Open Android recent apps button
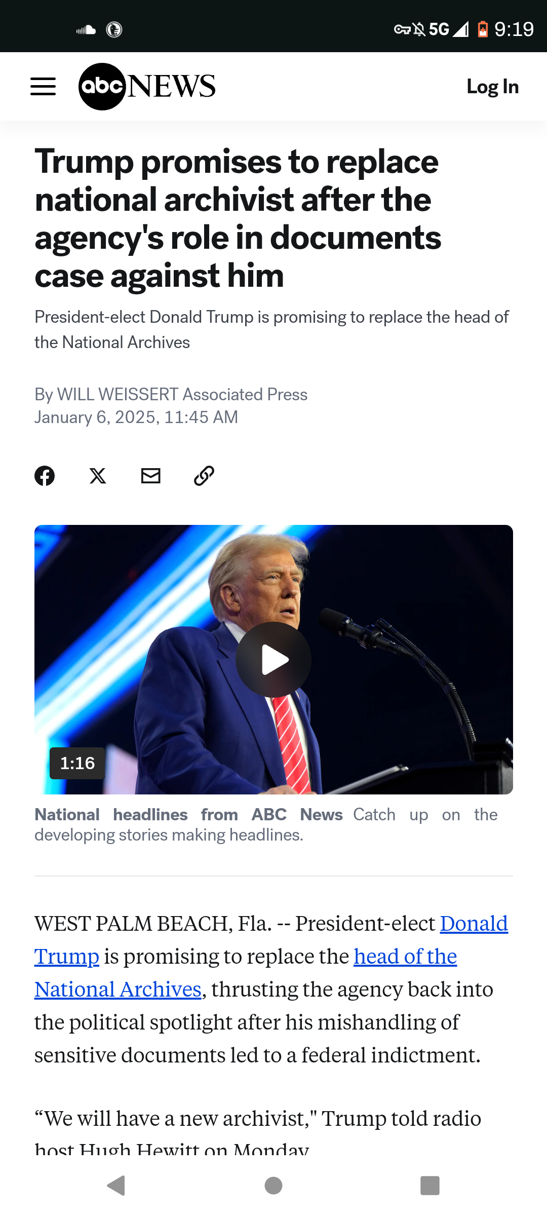 430,1186
